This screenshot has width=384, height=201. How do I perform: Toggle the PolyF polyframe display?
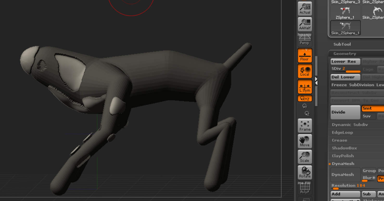[305, 188]
